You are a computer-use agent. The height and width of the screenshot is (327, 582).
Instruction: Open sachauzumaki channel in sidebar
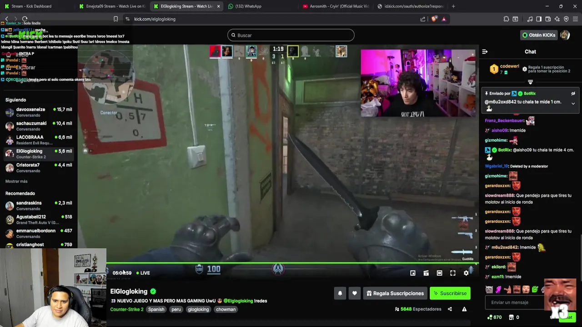tap(39, 126)
